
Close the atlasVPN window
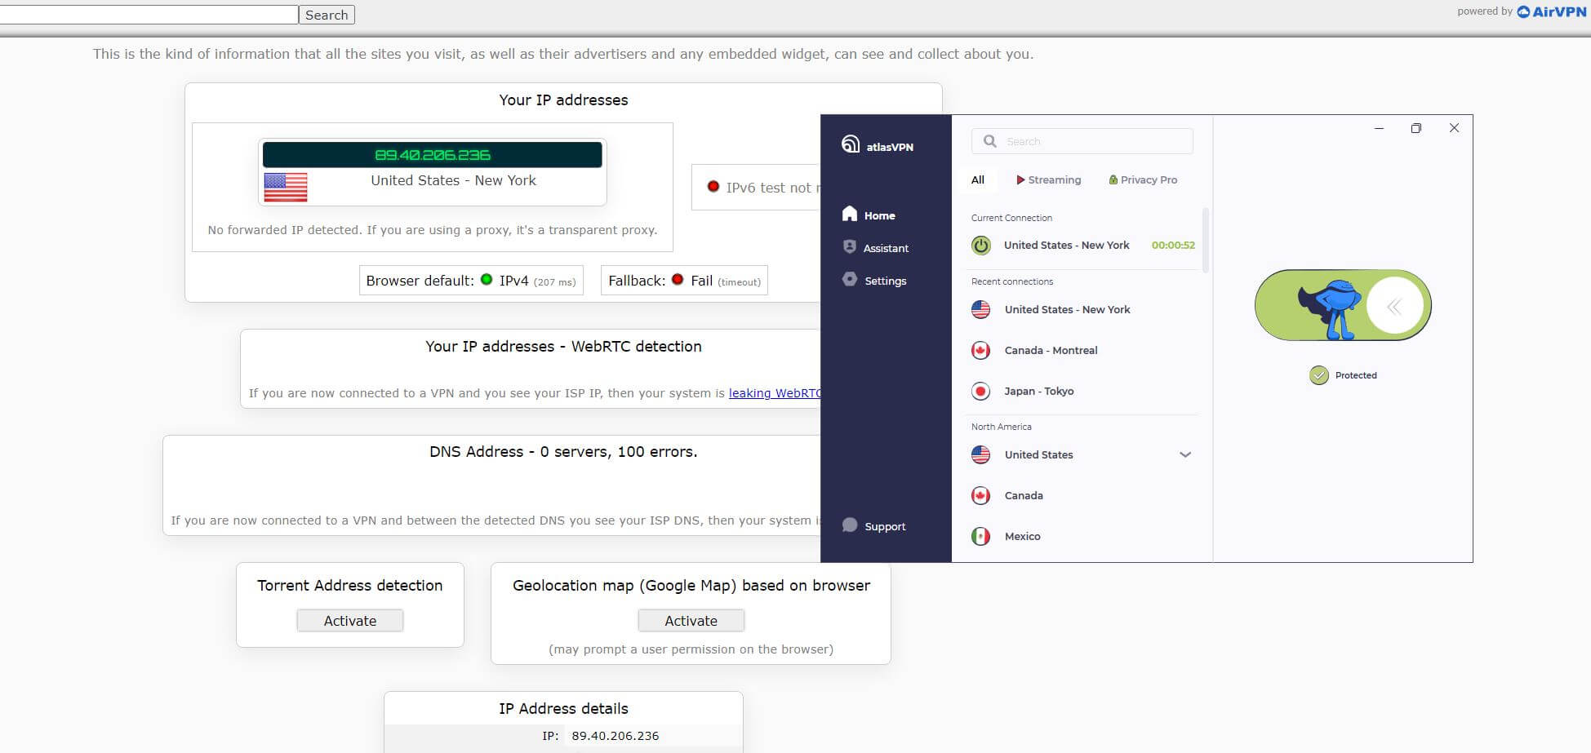(x=1454, y=128)
